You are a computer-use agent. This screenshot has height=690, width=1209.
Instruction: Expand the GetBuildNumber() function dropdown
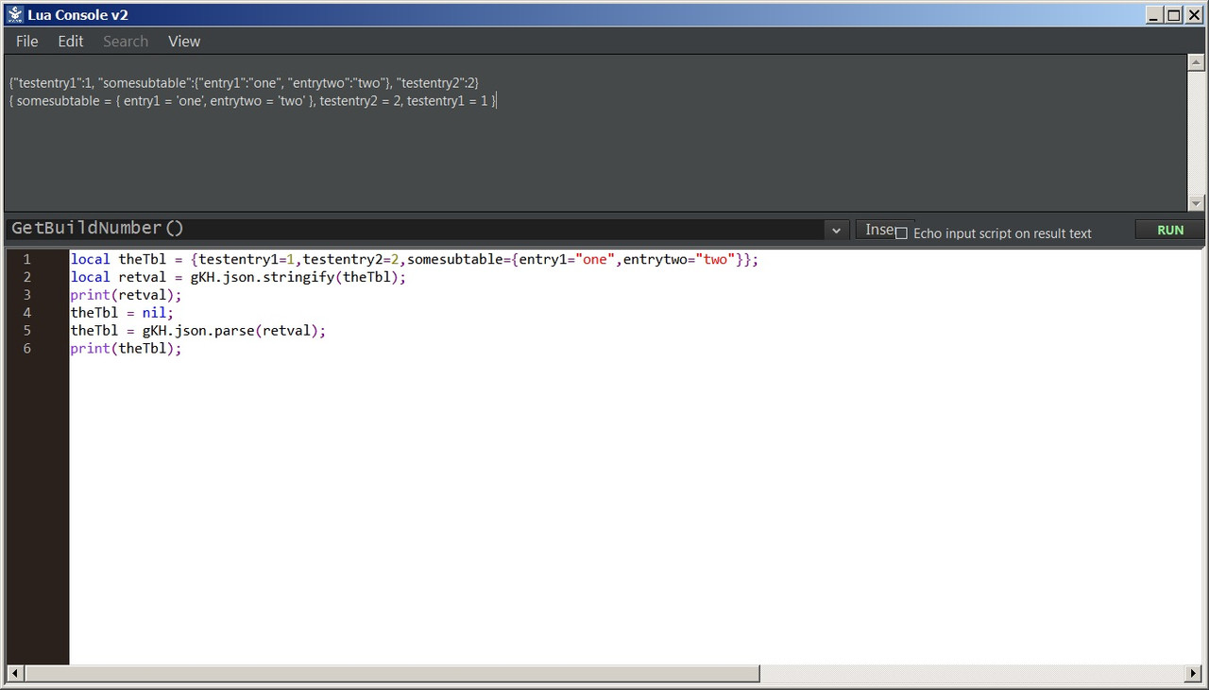click(836, 230)
